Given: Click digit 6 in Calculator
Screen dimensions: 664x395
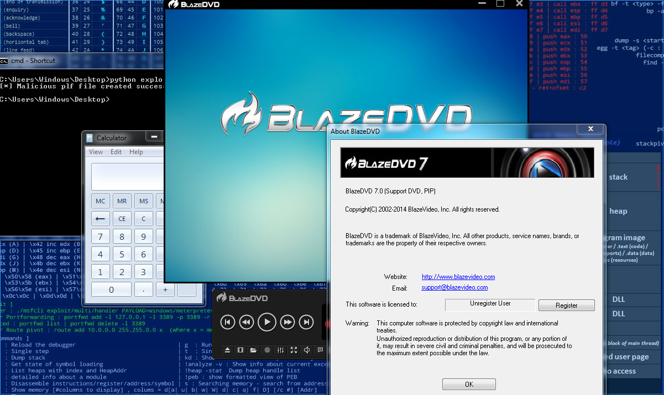Looking at the screenshot, I should (144, 255).
